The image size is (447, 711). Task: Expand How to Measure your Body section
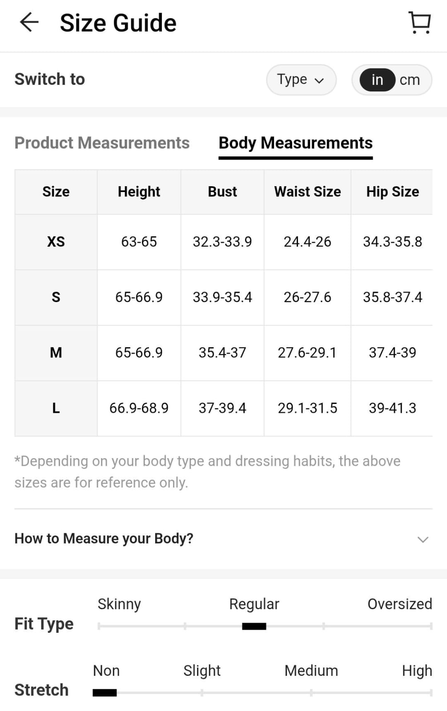point(104,539)
